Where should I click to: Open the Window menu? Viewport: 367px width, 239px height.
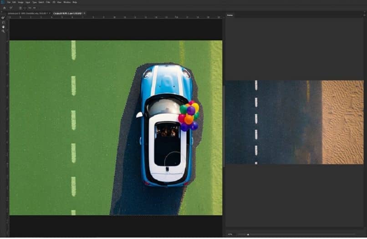point(67,2)
